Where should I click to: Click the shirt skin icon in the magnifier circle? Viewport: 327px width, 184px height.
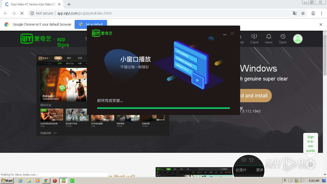coord(251,160)
